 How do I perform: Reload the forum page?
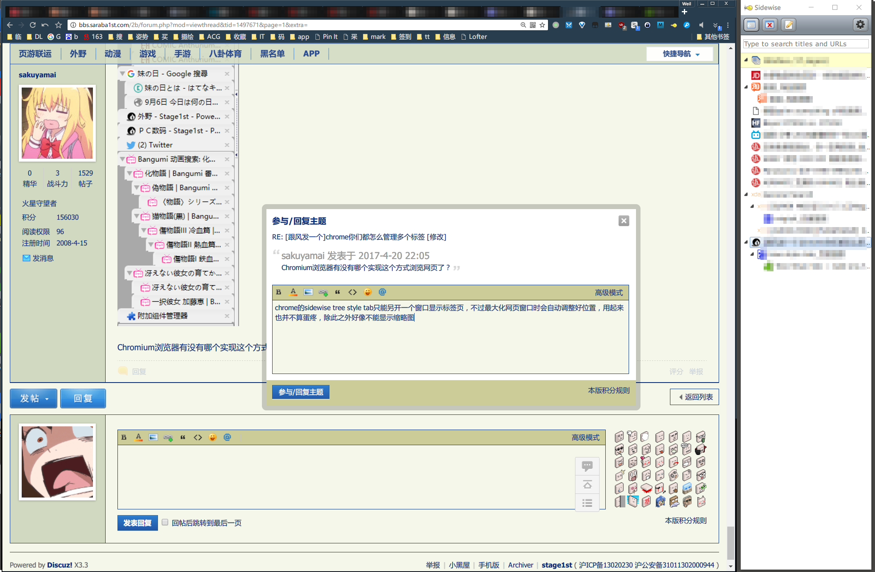click(x=33, y=25)
